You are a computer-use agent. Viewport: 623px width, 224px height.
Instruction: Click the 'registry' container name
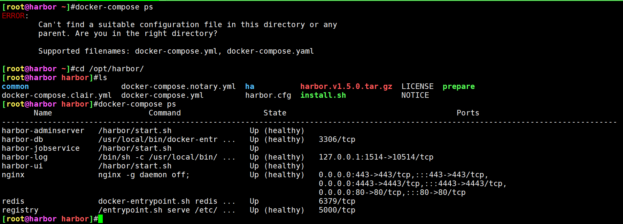20,210
